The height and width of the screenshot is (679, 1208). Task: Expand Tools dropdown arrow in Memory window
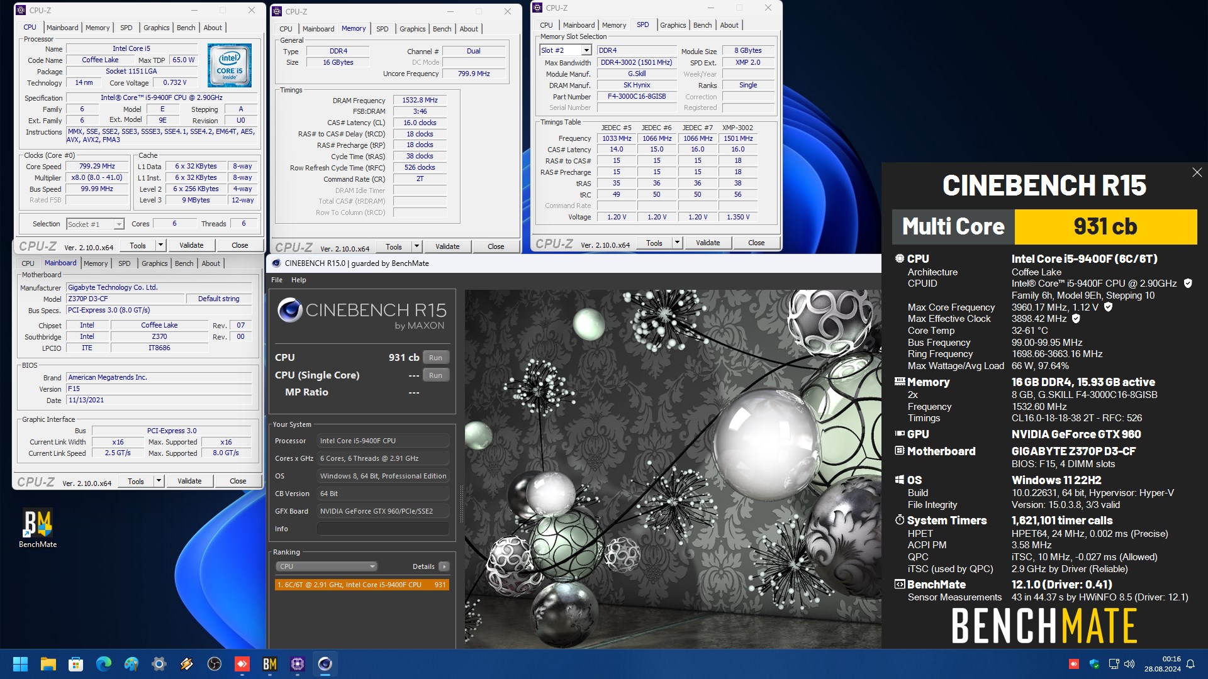click(x=417, y=246)
